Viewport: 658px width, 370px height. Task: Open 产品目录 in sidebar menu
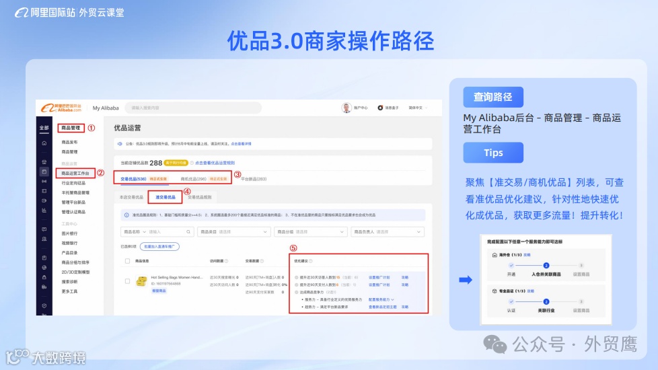[x=69, y=252]
